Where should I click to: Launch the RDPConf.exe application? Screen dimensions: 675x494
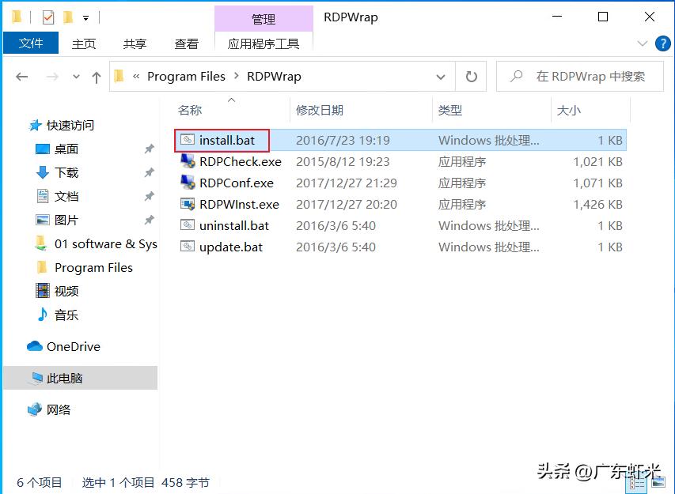point(230,183)
